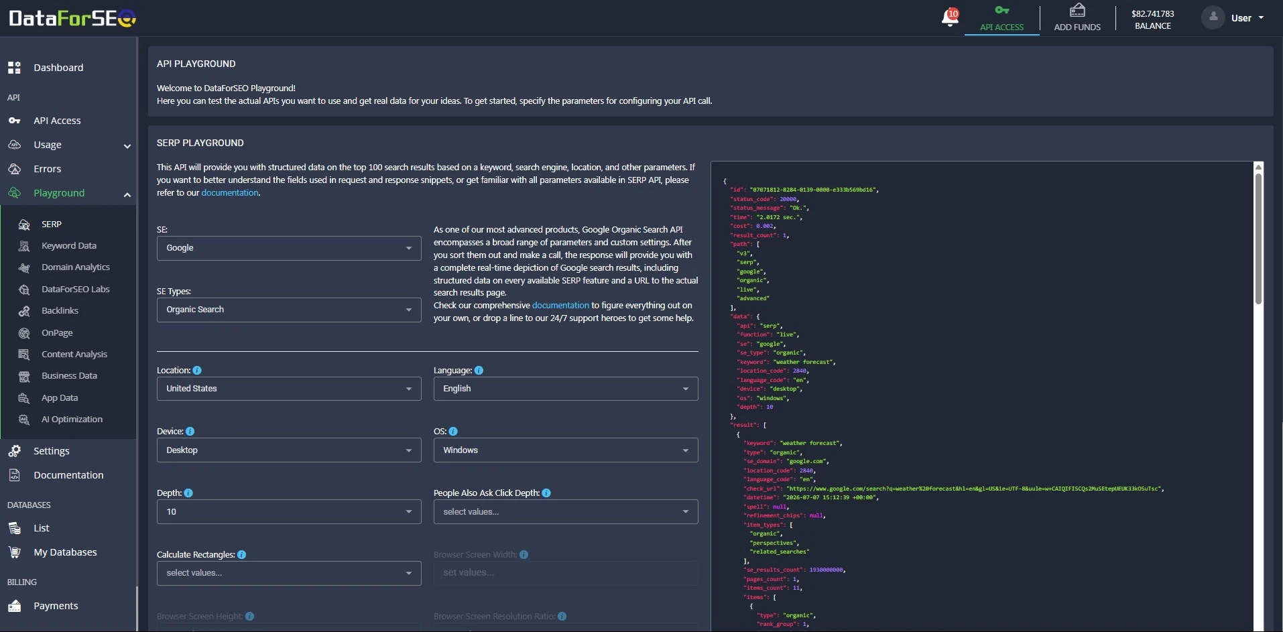Image resolution: width=1283 pixels, height=632 pixels.
Task: Click the Content Analysis icon in sidebar
Action: (x=24, y=355)
